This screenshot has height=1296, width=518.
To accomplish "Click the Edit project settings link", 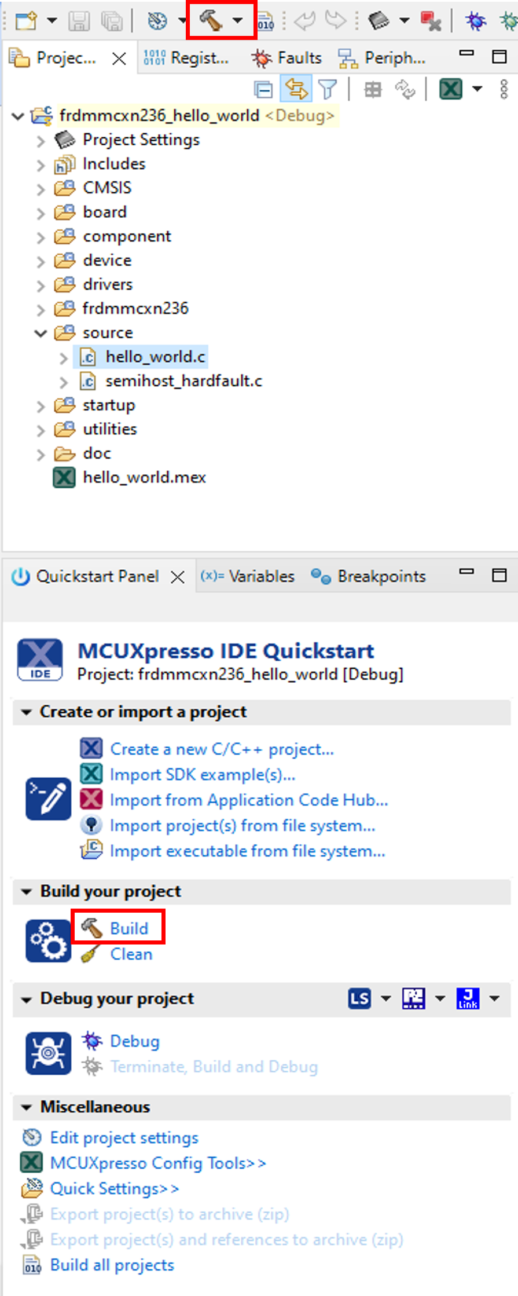I will pos(124,1138).
